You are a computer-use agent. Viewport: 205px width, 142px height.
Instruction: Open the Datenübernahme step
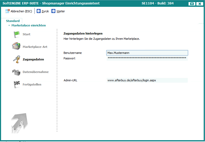coord(36,72)
